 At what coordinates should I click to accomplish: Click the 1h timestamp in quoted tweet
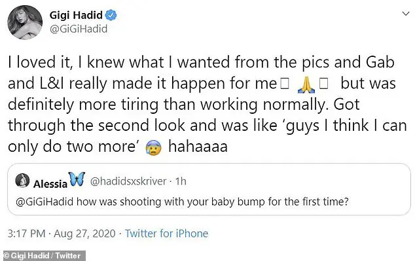[181, 181]
